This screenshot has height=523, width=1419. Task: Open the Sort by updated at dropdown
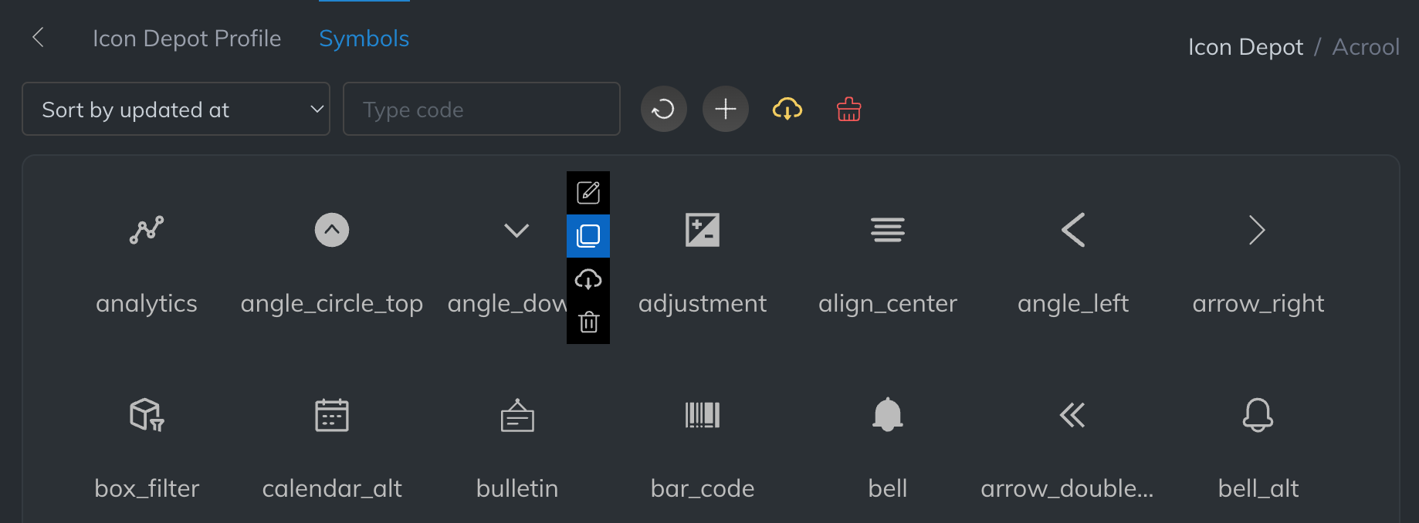click(x=176, y=110)
